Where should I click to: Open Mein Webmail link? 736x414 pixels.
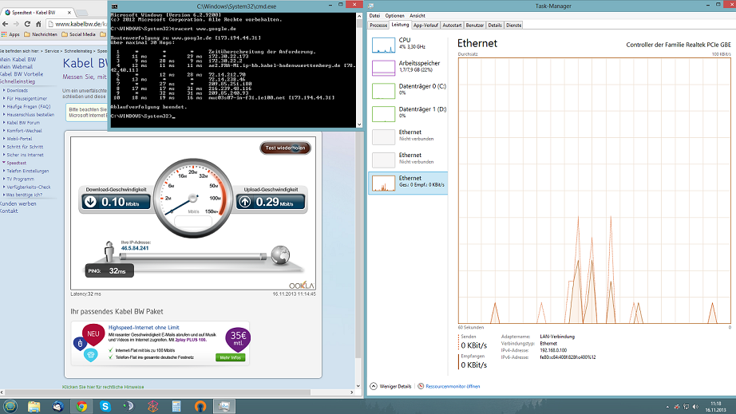coord(17,66)
